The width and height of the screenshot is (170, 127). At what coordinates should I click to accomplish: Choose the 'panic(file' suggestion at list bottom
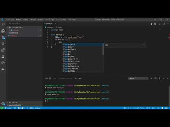point(83,71)
